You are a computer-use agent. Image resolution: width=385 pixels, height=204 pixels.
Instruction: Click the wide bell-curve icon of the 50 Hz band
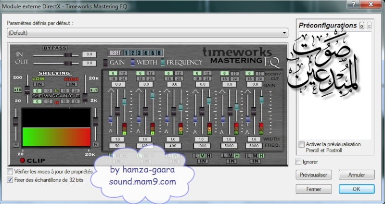[x=111, y=90]
